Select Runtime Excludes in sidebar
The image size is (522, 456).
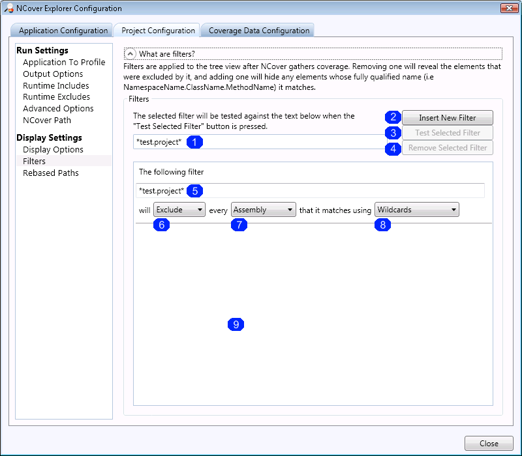tap(56, 96)
